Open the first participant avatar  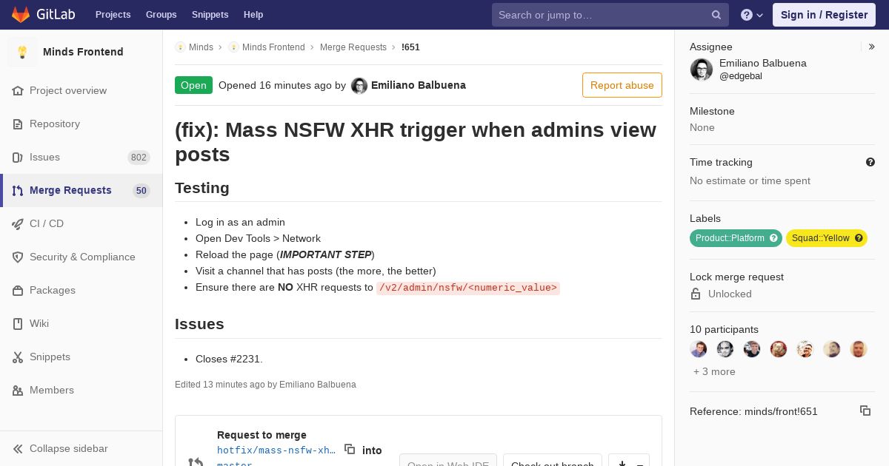(x=699, y=349)
